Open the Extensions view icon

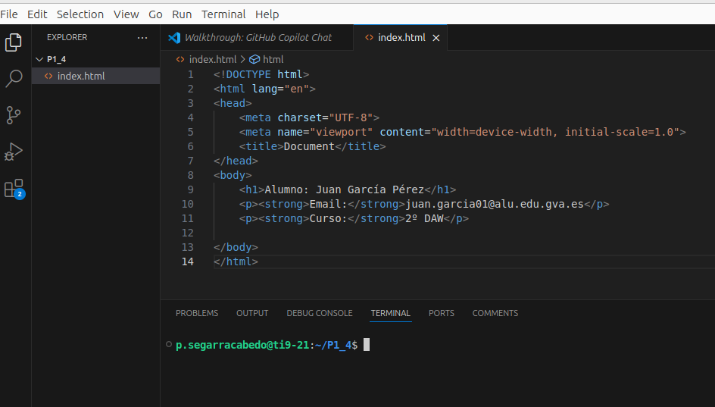pos(14,189)
